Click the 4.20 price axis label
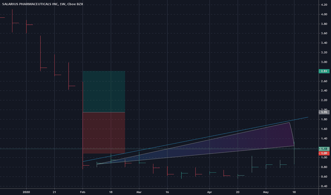Image resolution: width=331 pixels, height=195 pixels. click(324, 5)
